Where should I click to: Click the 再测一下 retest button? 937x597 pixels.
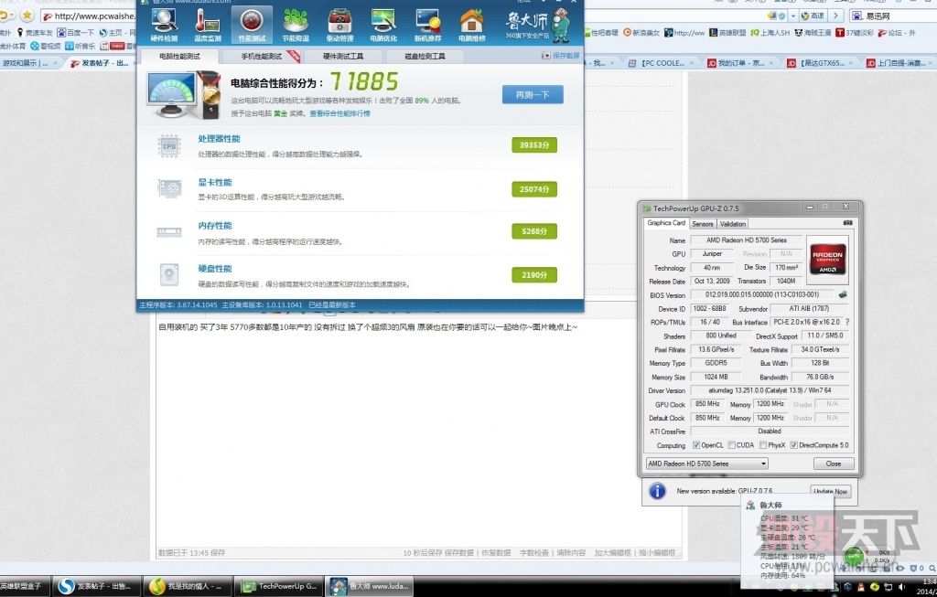click(532, 95)
